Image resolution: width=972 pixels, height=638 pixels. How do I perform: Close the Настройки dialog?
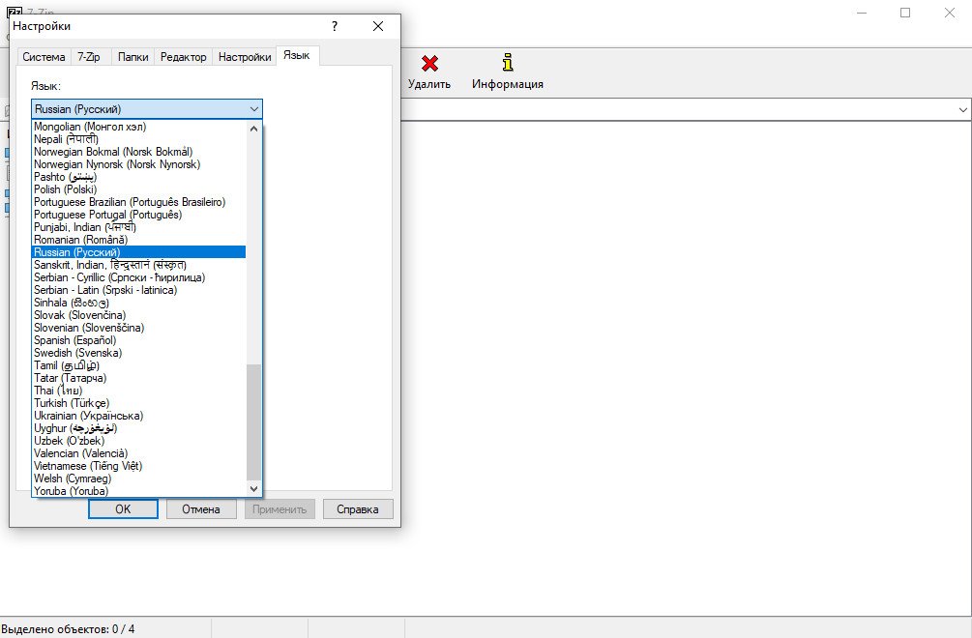pos(378,26)
